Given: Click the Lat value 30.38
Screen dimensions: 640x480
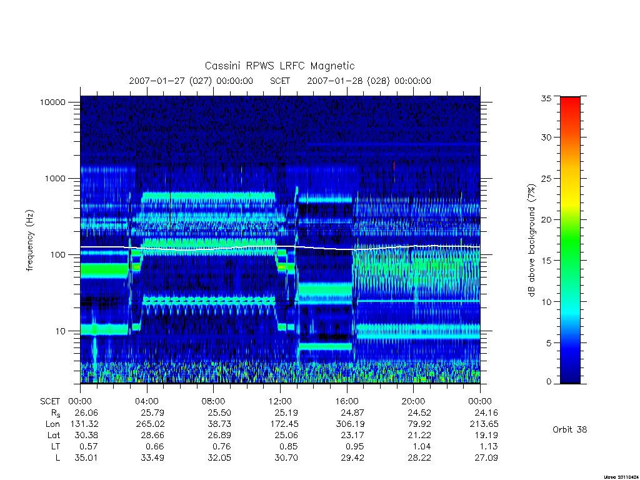Looking at the screenshot, I should (x=86, y=436).
